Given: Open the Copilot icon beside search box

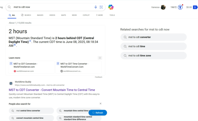Looking at the screenshot, I should tap(111, 7).
